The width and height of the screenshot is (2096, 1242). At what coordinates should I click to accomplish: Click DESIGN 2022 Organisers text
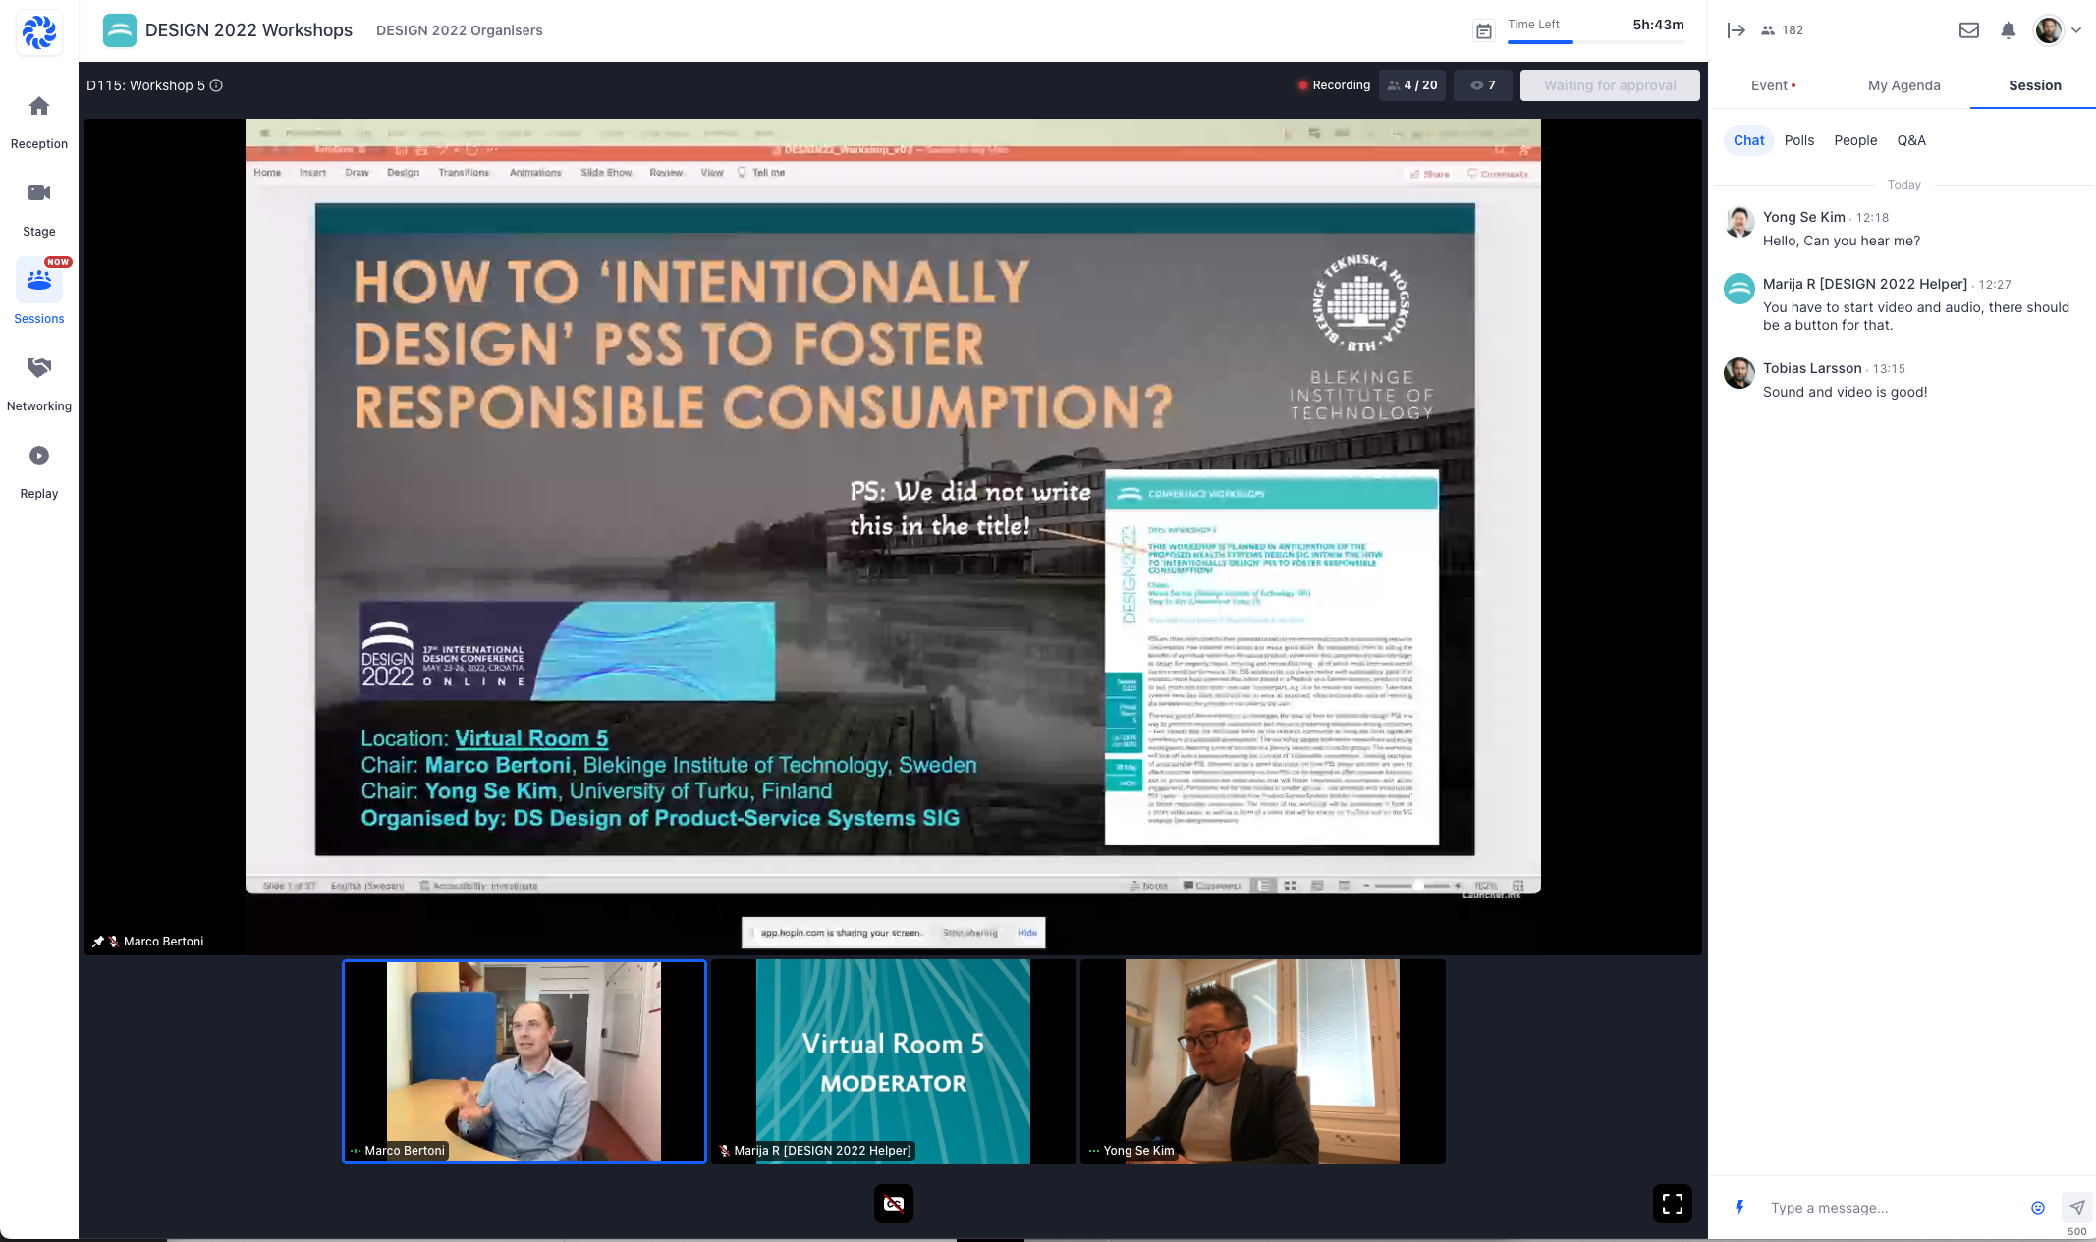459,30
